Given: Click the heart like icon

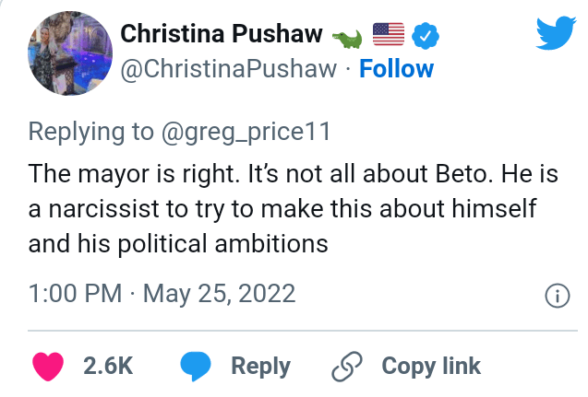Looking at the screenshot, I should 48,366.
